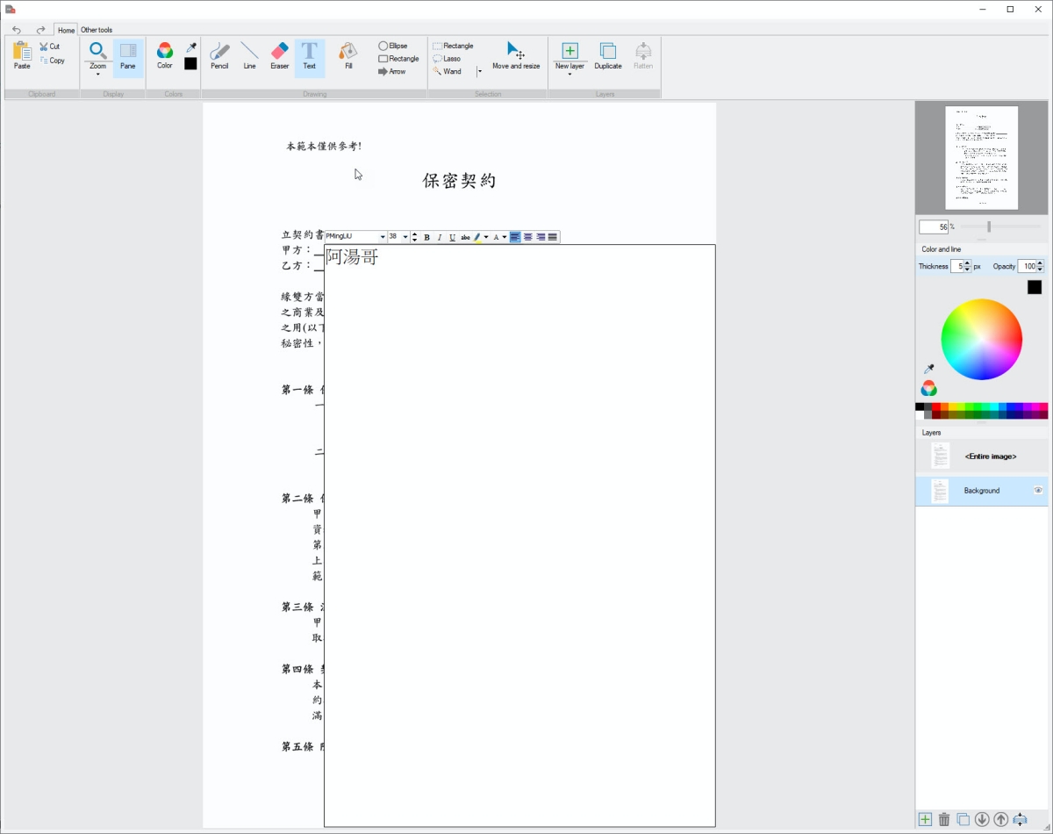Expand the New layer dropdown arrow

click(x=569, y=75)
